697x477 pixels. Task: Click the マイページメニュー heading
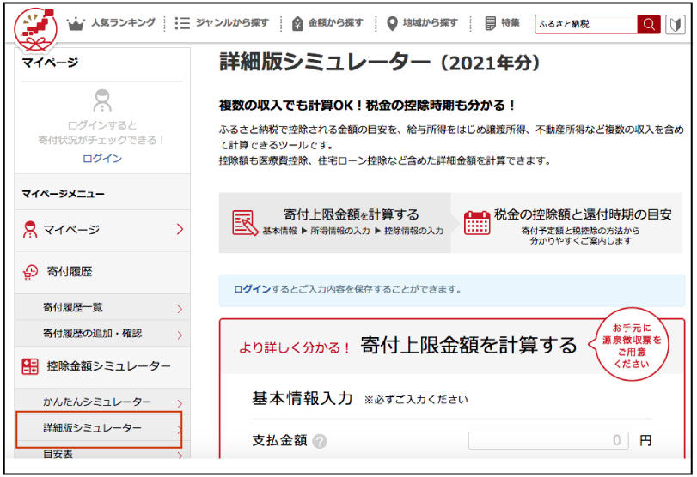click(63, 194)
